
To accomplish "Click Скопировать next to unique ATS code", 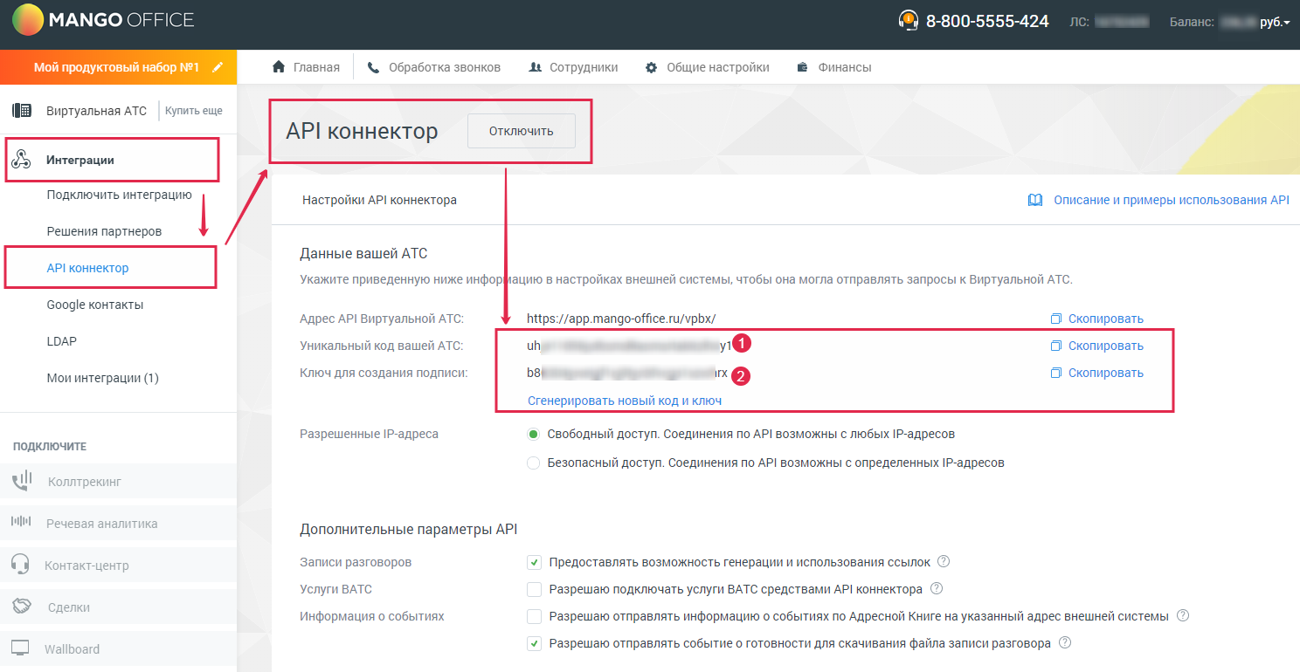I will [x=1106, y=346].
